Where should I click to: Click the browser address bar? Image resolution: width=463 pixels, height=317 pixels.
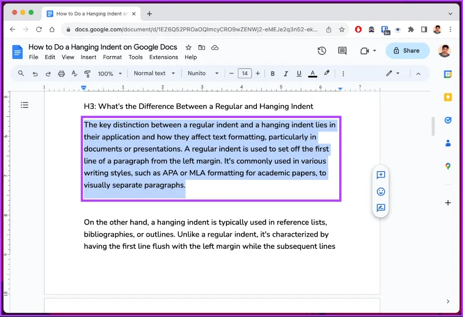coord(196,30)
